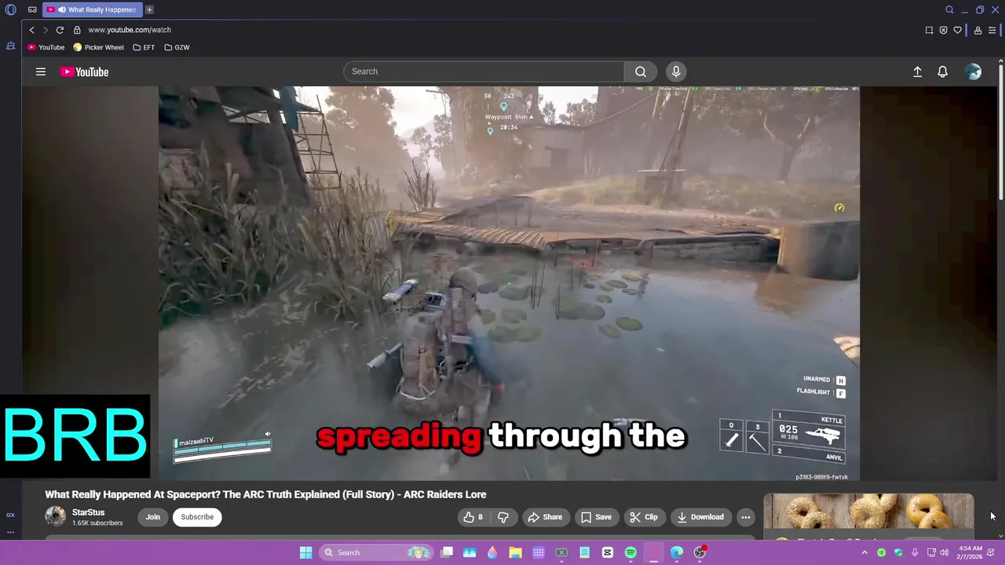Focus the YouTube search field
This screenshot has width=1005, height=565.
pyautogui.click(x=484, y=71)
